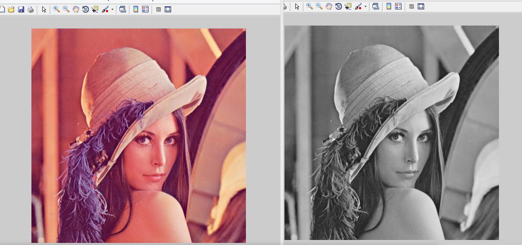Save figure icon in left window

click(21, 9)
